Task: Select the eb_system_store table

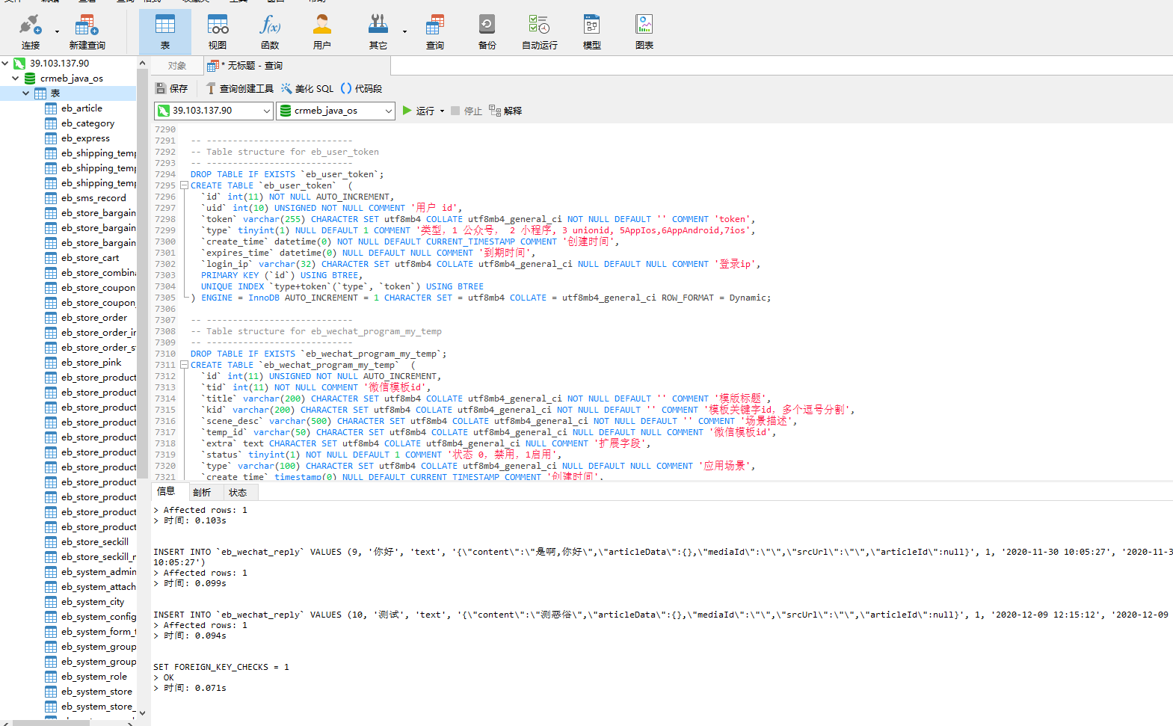Action: (96, 692)
